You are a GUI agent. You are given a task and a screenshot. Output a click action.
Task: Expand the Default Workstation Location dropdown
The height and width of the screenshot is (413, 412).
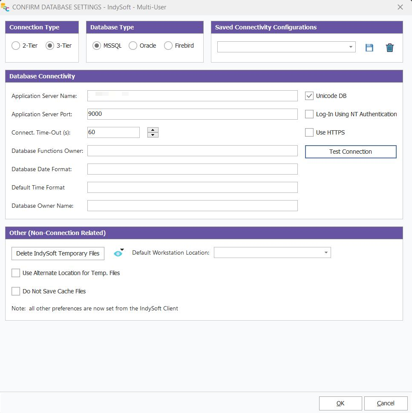[x=326, y=252]
